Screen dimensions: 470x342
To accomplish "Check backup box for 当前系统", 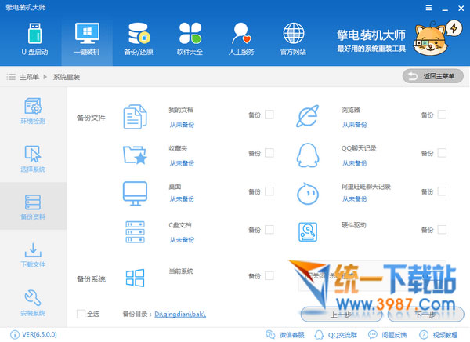I will 269,275.
